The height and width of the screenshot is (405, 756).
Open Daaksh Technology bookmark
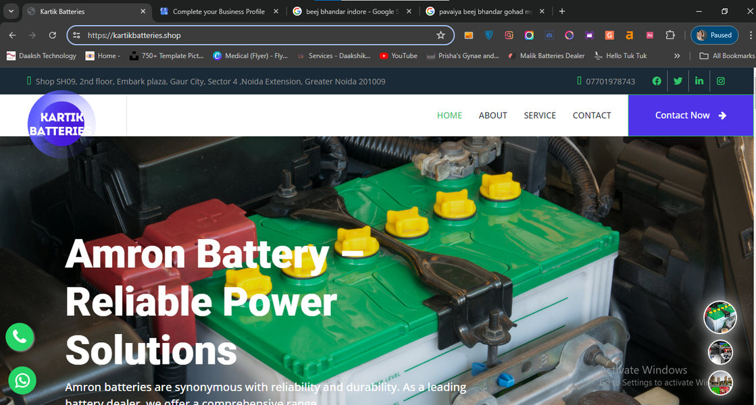click(41, 56)
